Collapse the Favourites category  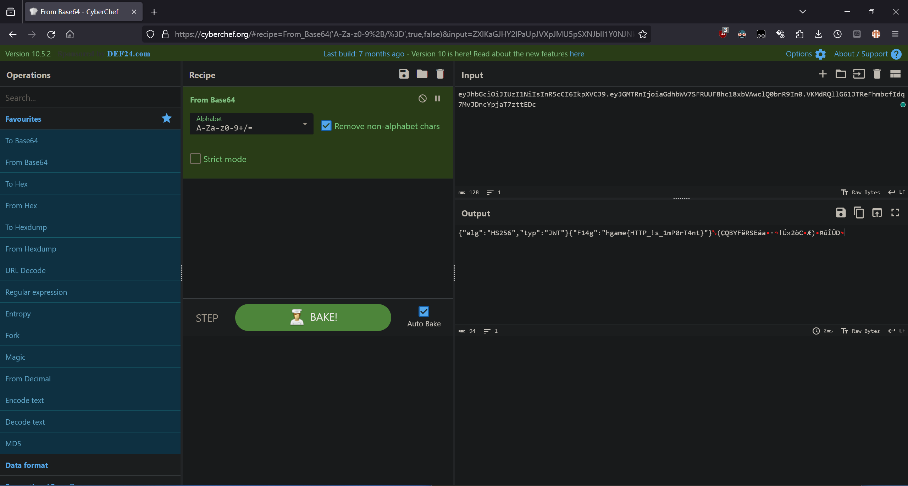[23, 119]
